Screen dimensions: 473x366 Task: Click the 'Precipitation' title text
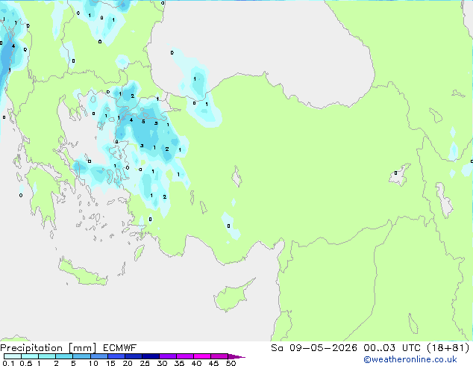tap(31, 348)
